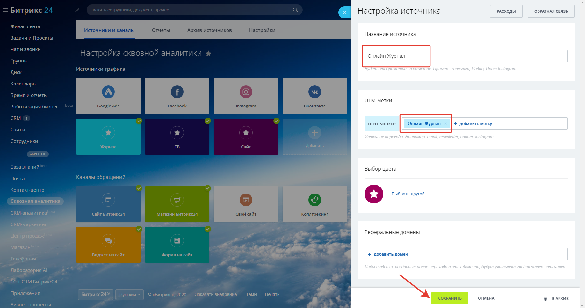This screenshot has height=308, width=585.
Task: Toggle the СКРЫТЫЕ hidden section
Action: pos(38,154)
